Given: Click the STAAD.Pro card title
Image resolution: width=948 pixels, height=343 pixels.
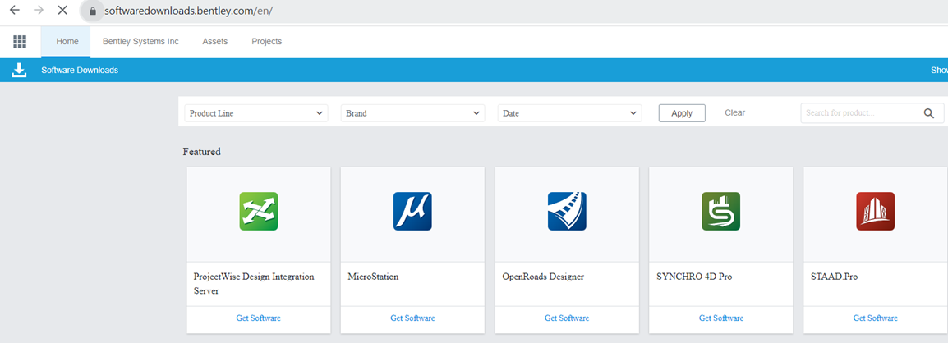Looking at the screenshot, I should click(835, 277).
